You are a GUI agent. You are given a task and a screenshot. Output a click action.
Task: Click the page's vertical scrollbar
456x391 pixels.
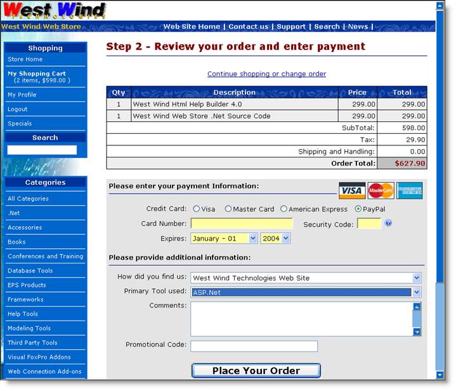440,190
